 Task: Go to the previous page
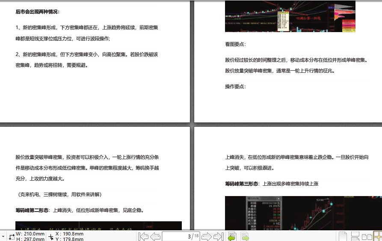(x=155, y=236)
